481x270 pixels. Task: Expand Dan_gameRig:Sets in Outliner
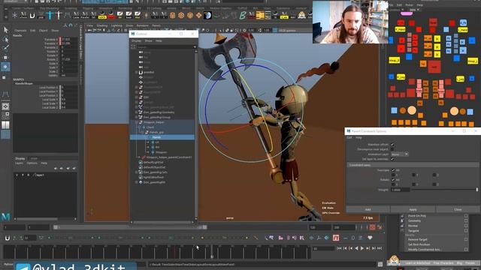pyautogui.click(x=137, y=172)
